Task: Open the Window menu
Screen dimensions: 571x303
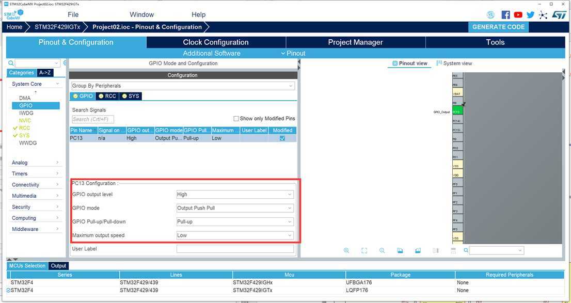Action: click(x=141, y=14)
